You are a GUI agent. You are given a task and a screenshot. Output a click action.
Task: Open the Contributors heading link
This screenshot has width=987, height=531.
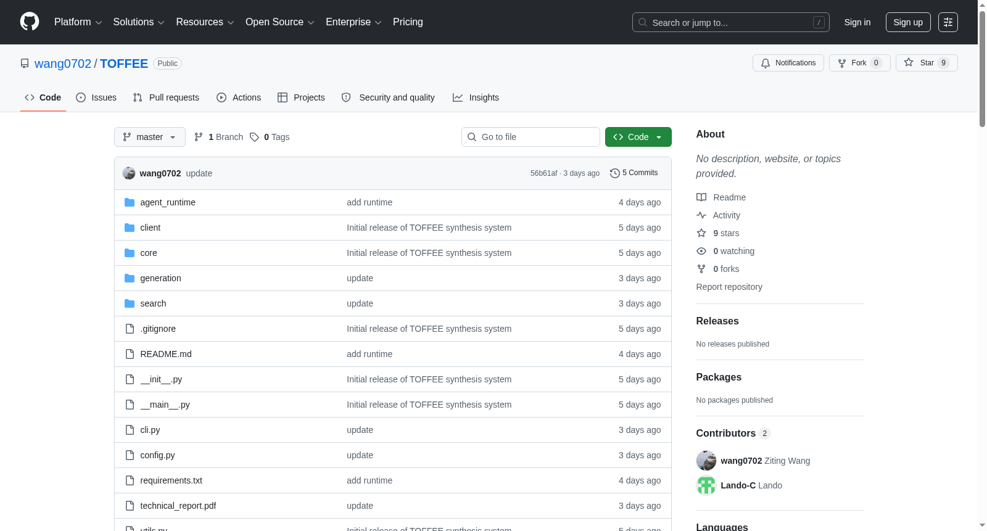coord(733,433)
